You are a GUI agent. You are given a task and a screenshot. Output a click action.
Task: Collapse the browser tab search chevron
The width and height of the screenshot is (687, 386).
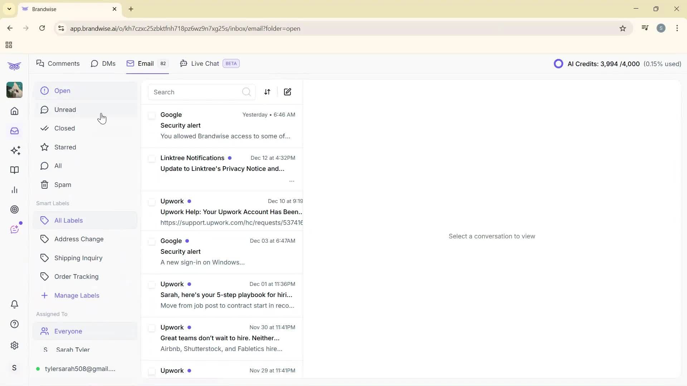click(9, 9)
